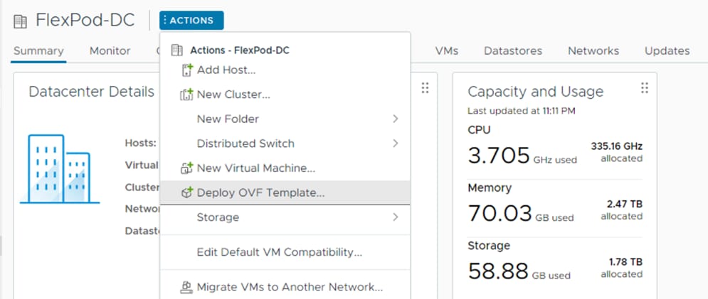This screenshot has height=299, width=708.
Task: Click the Deploy OVF Template icon
Action: [x=187, y=192]
